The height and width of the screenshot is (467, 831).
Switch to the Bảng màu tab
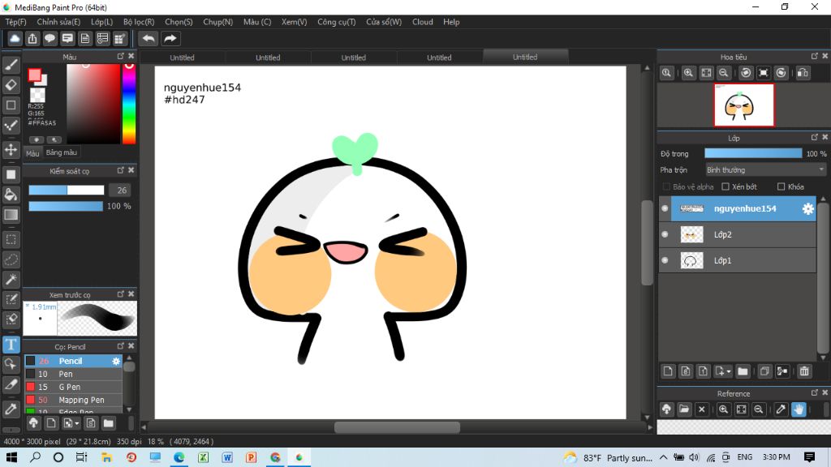tap(62, 152)
